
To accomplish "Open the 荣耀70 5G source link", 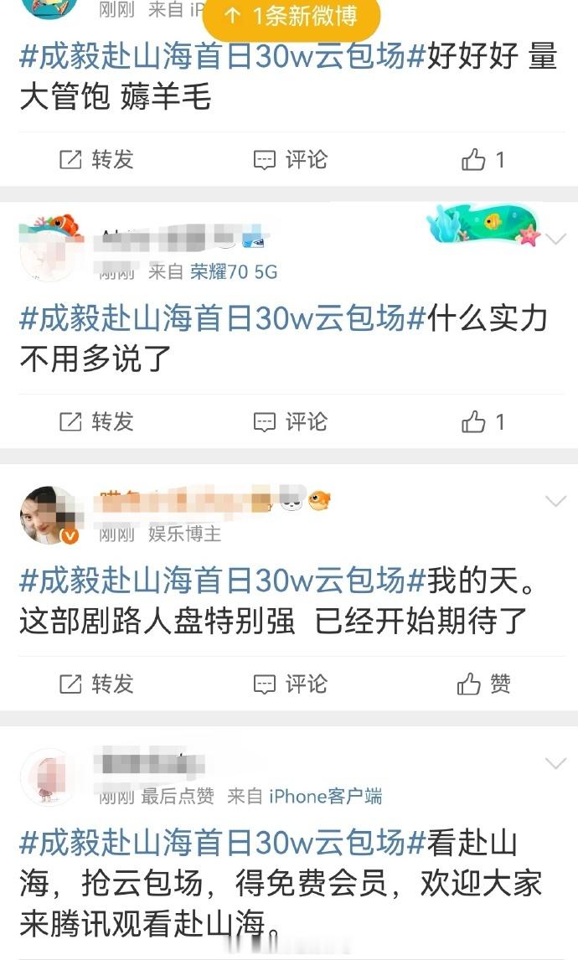I will coord(234,272).
